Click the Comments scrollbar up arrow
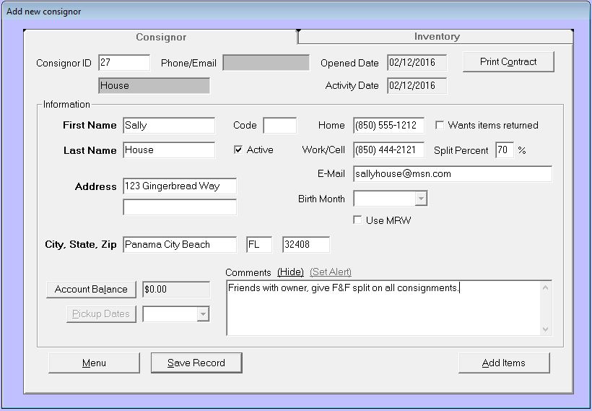Image resolution: width=592 pixels, height=411 pixels. click(546, 288)
